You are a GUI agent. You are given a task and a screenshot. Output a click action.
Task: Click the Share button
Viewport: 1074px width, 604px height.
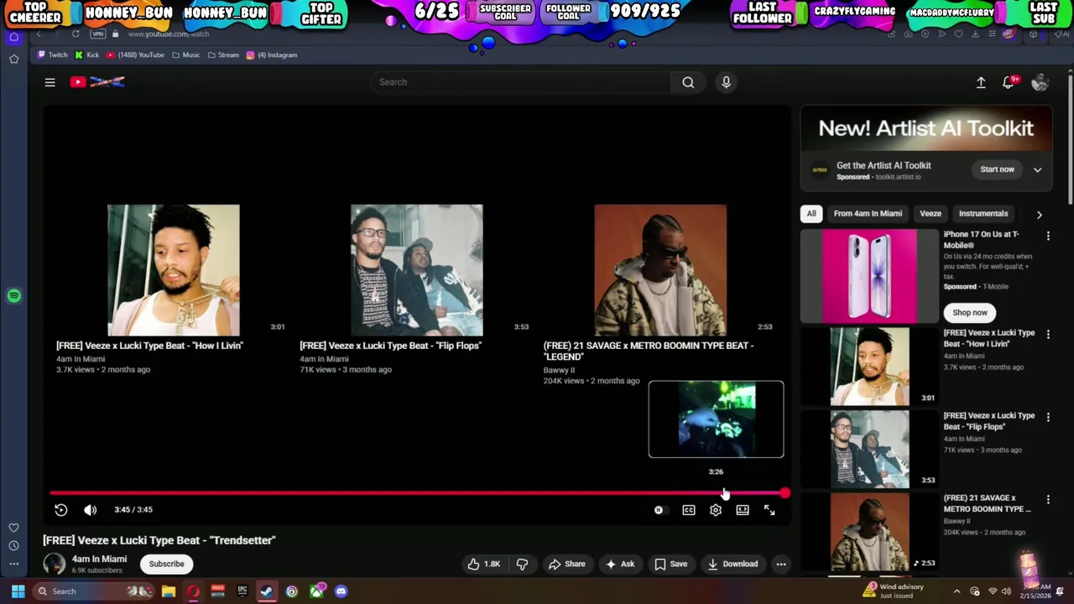(x=566, y=564)
